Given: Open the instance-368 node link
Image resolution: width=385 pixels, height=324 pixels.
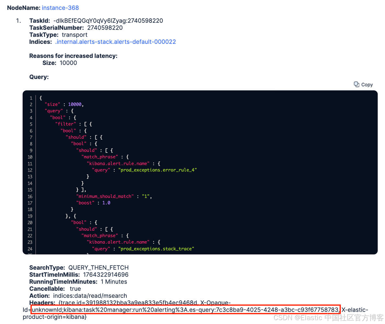Looking at the screenshot, I should coord(60,8).
